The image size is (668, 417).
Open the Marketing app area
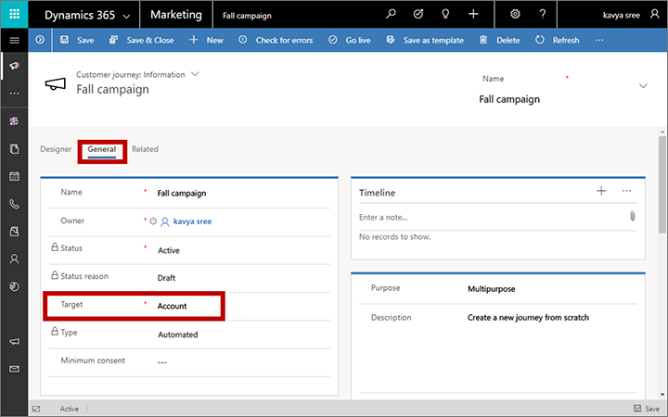(176, 15)
